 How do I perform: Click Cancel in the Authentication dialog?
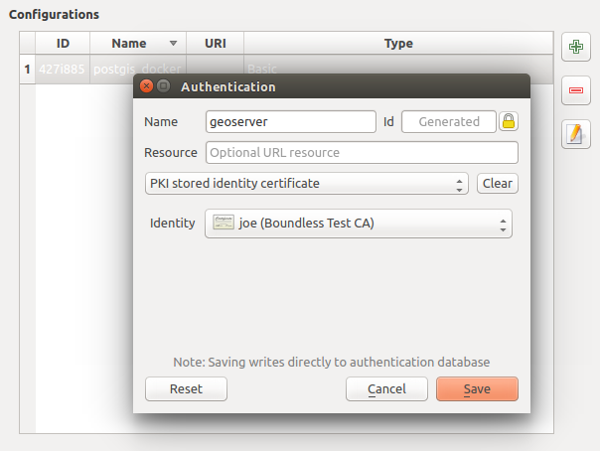[386, 389]
